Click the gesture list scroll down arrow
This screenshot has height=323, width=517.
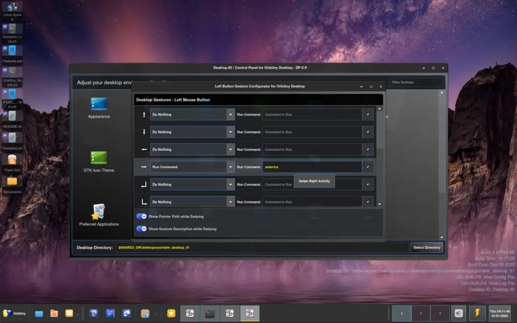[x=379, y=204]
